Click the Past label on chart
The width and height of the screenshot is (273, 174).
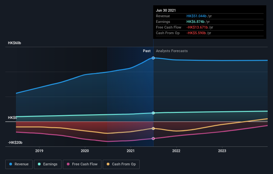pos(147,51)
